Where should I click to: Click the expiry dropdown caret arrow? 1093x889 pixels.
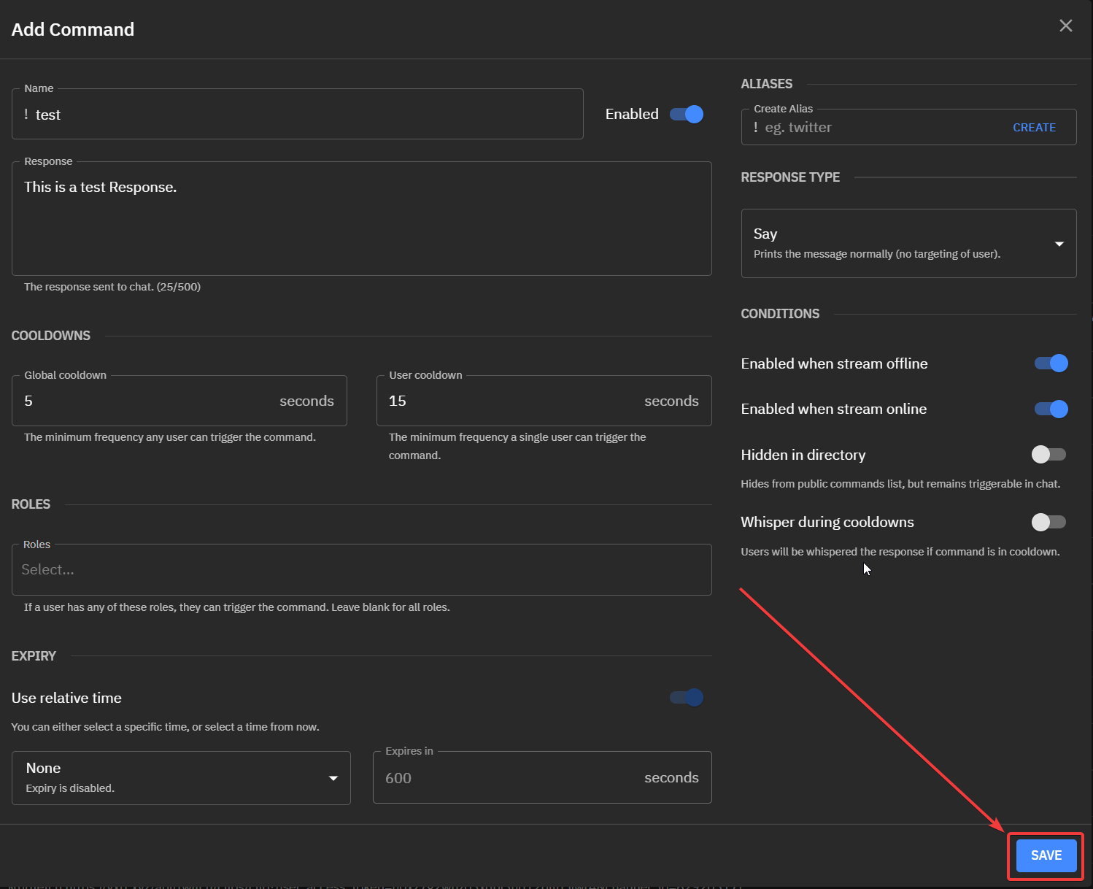pos(333,778)
